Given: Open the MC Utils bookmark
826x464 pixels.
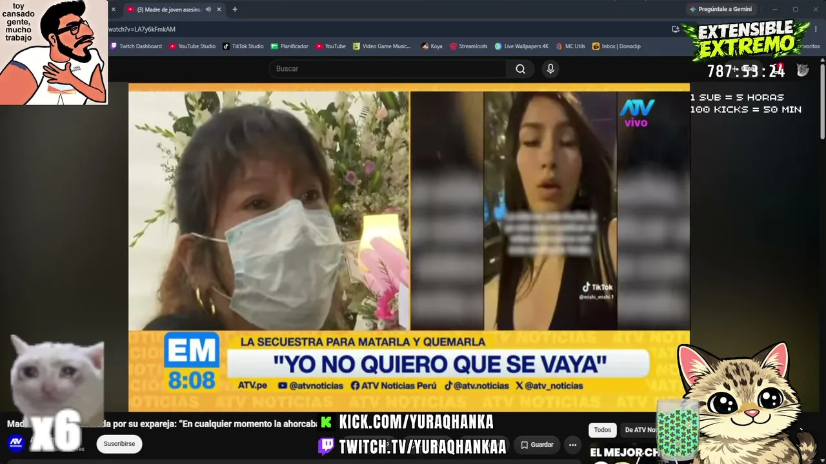Looking at the screenshot, I should tap(570, 46).
